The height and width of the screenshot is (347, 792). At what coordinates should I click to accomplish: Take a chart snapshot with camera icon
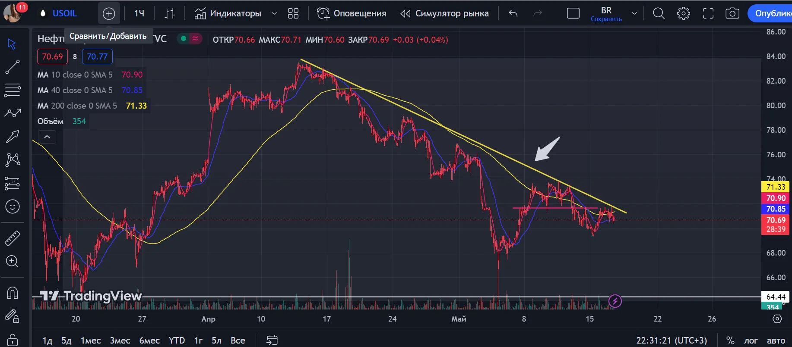(732, 14)
